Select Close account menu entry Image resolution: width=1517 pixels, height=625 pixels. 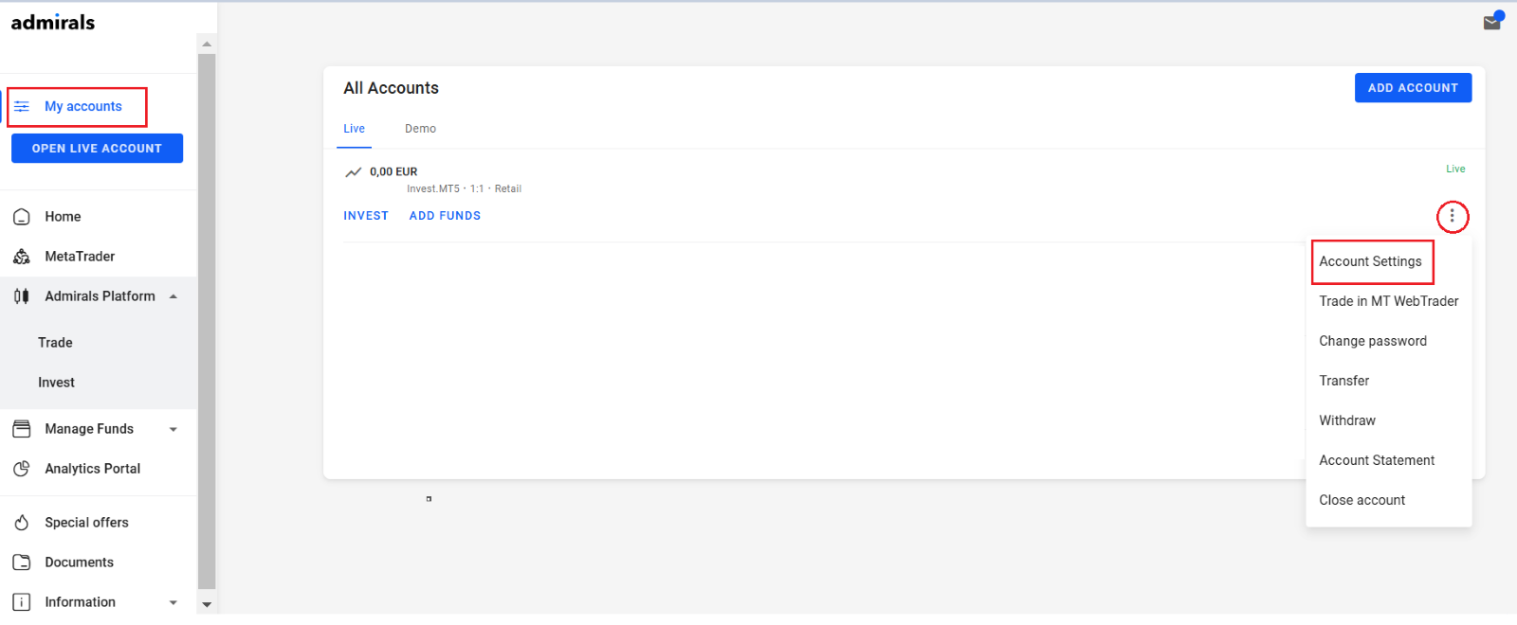1362,500
